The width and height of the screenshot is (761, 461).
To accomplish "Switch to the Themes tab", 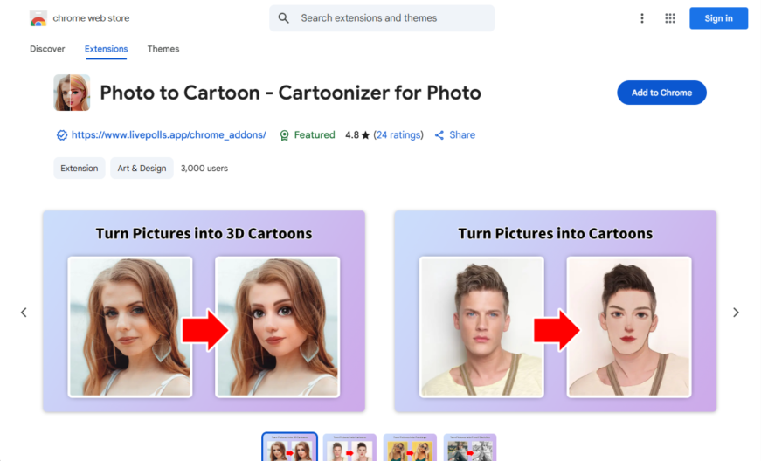I will point(163,49).
